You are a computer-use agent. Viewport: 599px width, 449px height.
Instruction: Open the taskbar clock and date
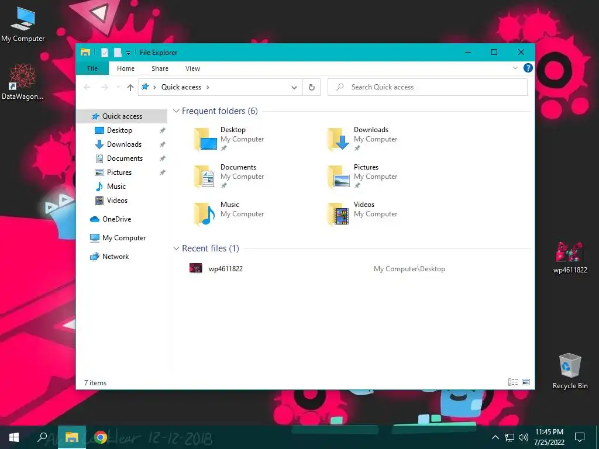tap(549, 437)
